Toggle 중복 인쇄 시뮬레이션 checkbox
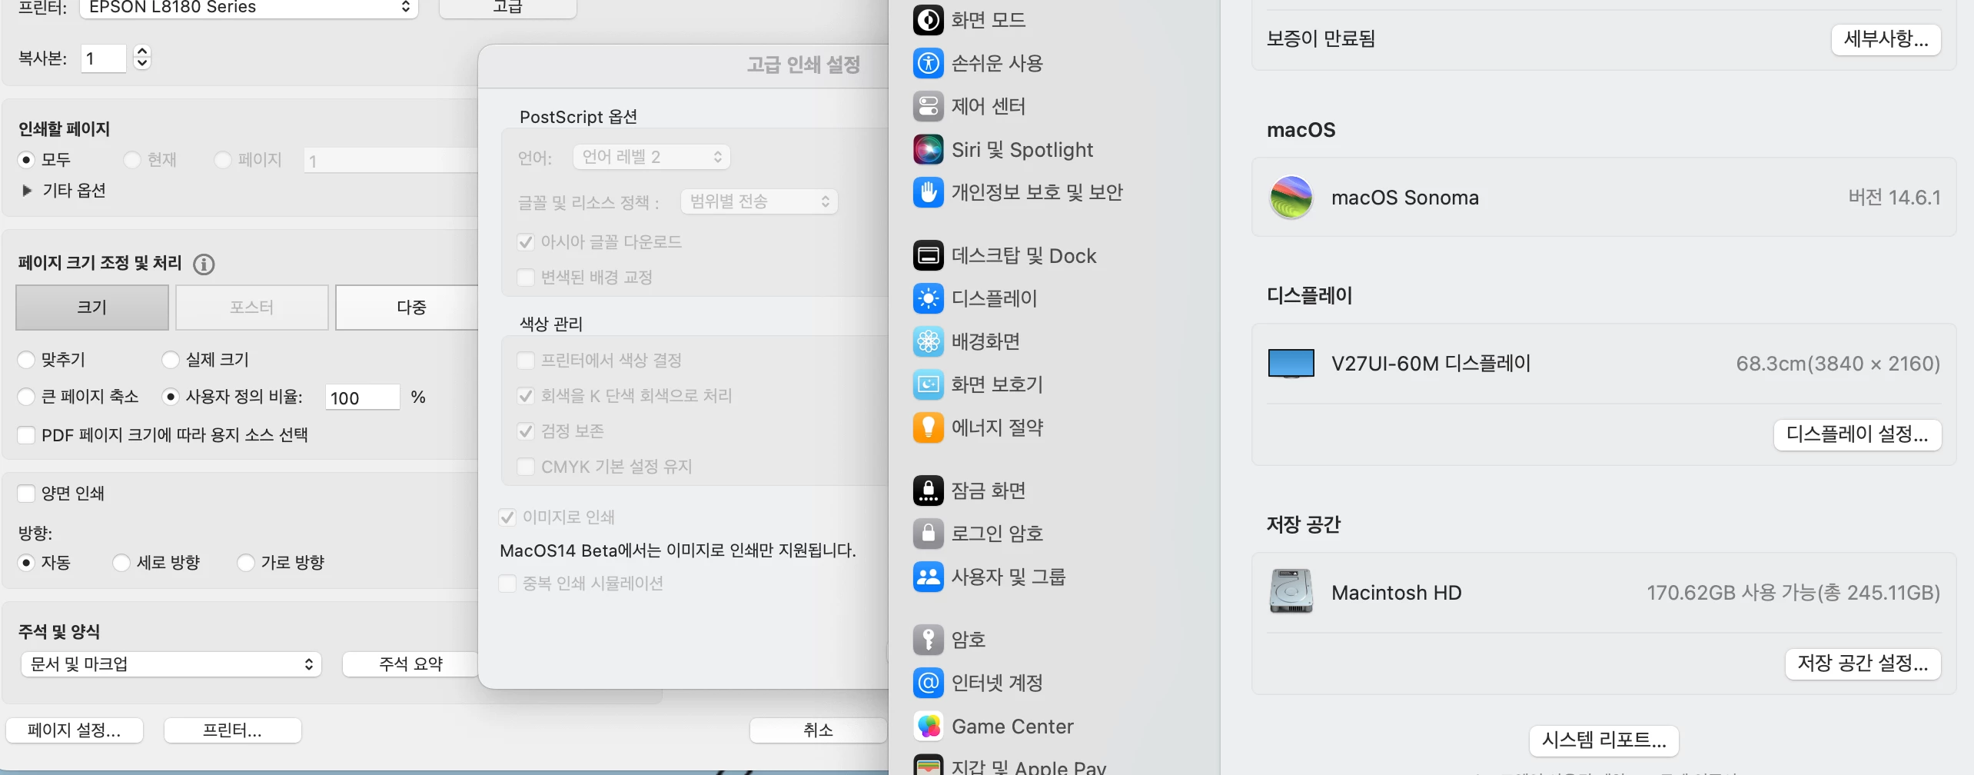This screenshot has width=1974, height=775. (507, 584)
